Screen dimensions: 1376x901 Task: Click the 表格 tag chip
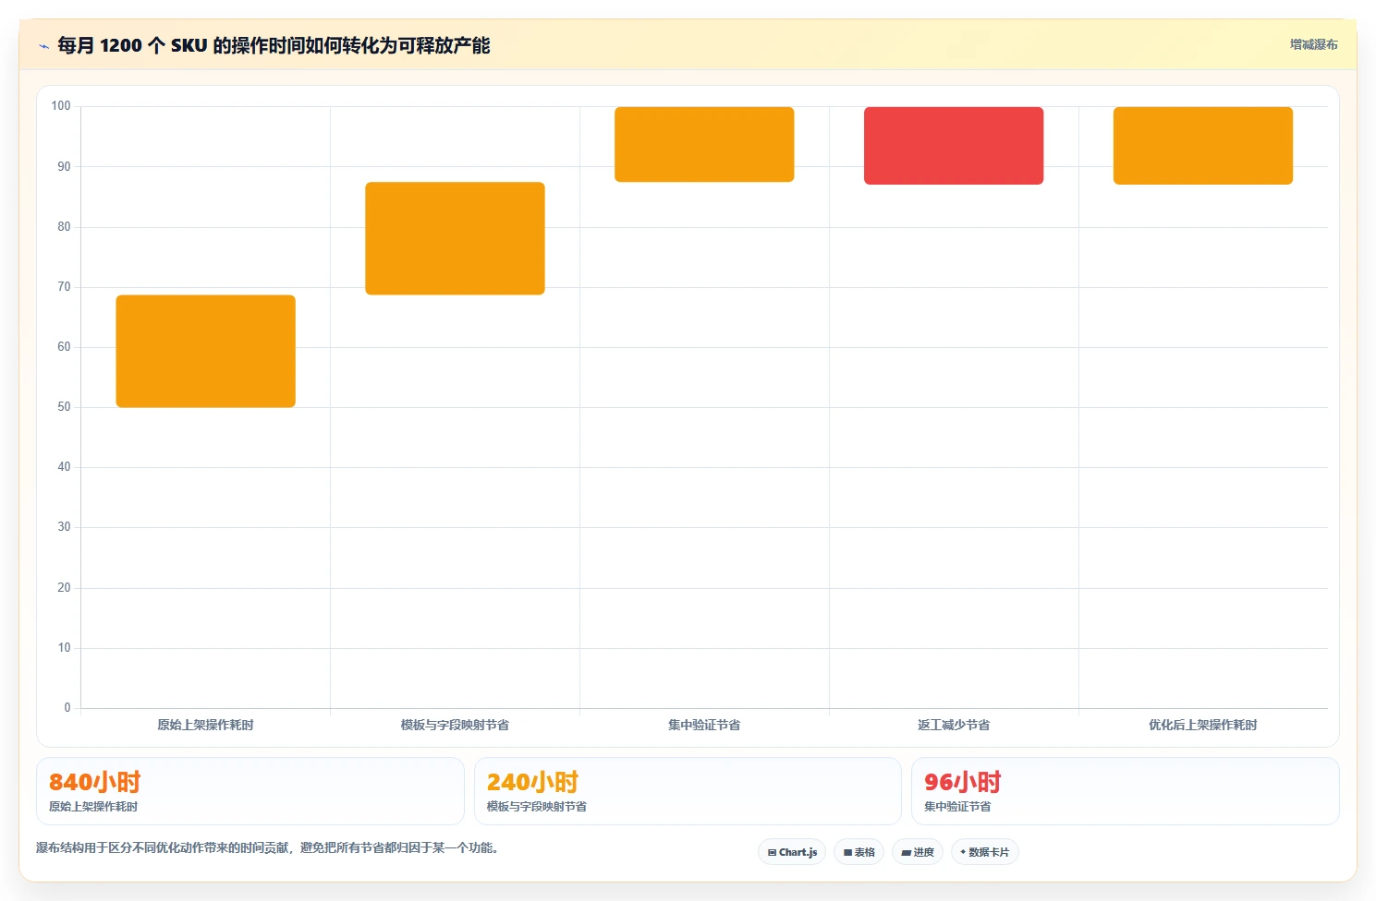858,852
